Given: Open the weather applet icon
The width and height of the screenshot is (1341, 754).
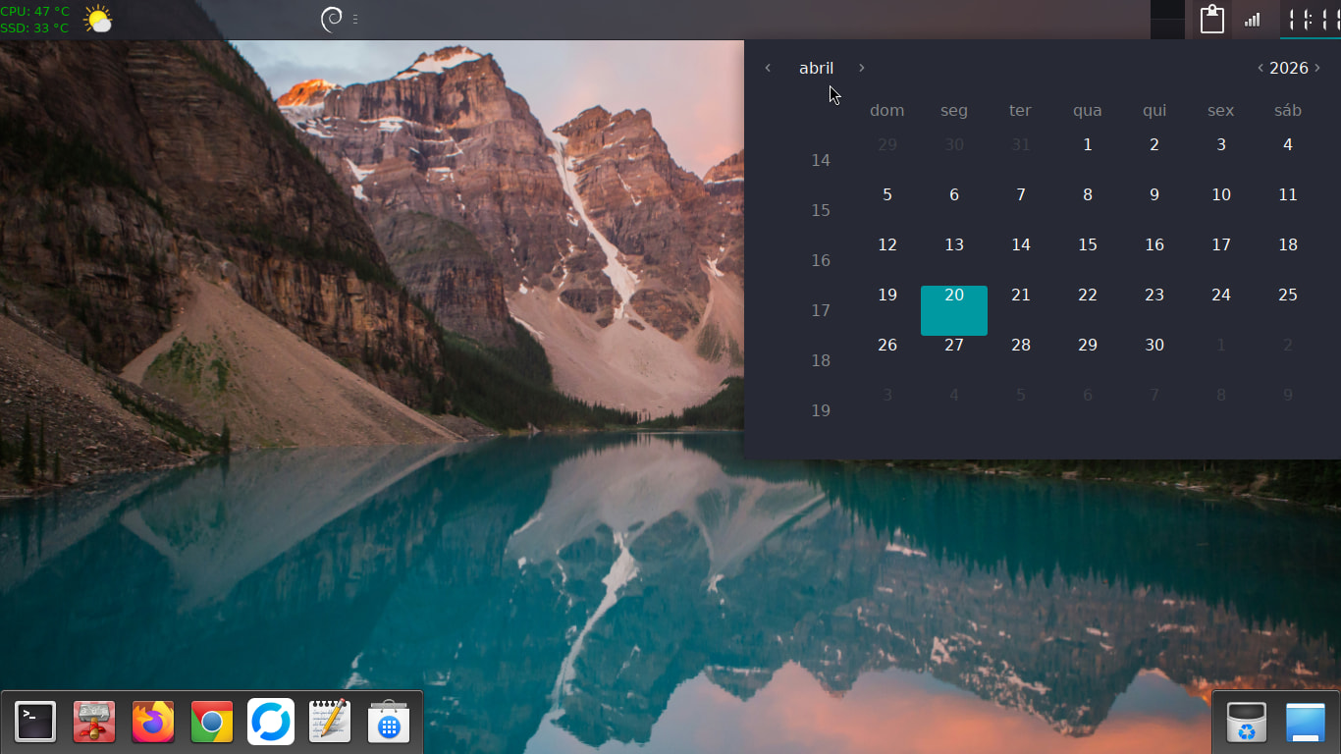Looking at the screenshot, I should point(97,20).
